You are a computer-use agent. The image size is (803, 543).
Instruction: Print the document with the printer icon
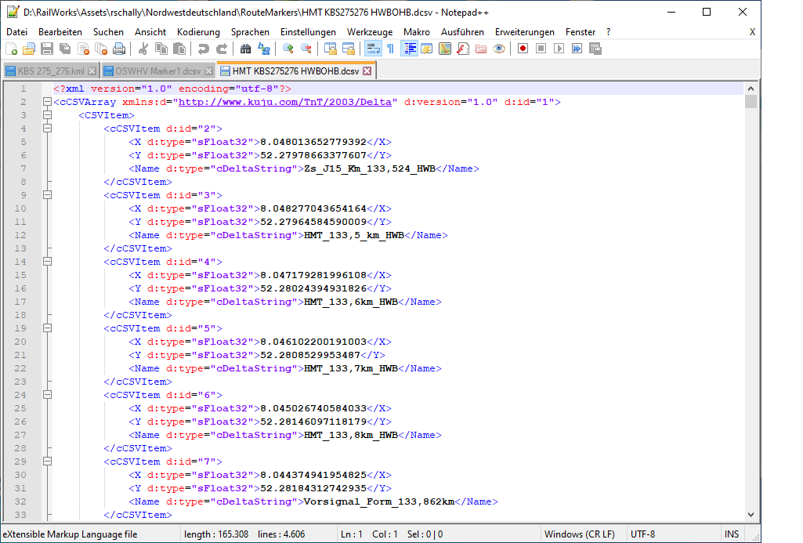[x=119, y=49]
